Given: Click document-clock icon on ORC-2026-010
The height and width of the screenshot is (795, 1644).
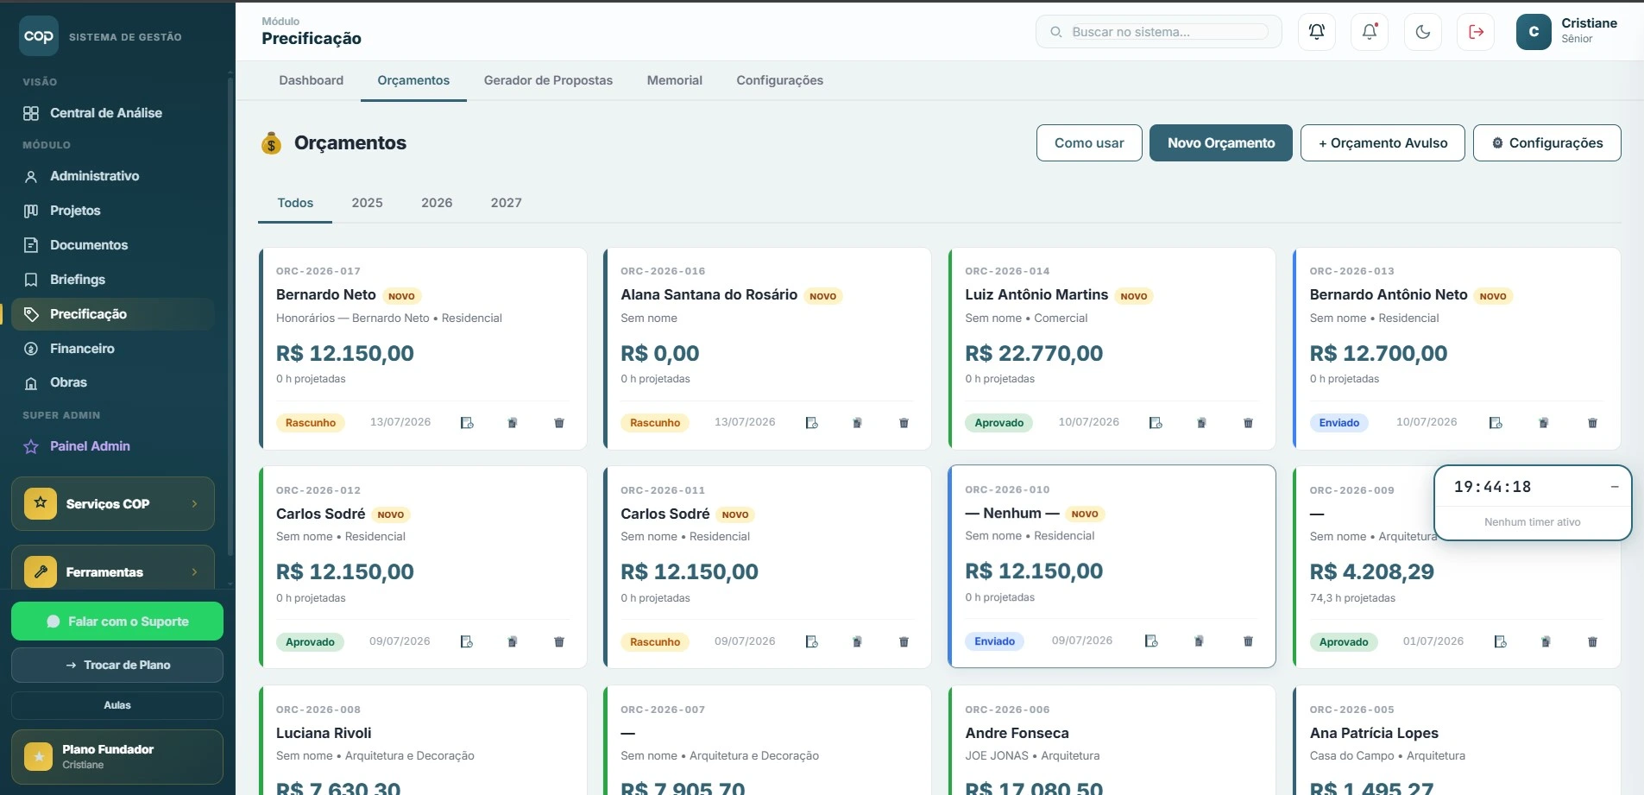Looking at the screenshot, I should pyautogui.click(x=1151, y=641).
